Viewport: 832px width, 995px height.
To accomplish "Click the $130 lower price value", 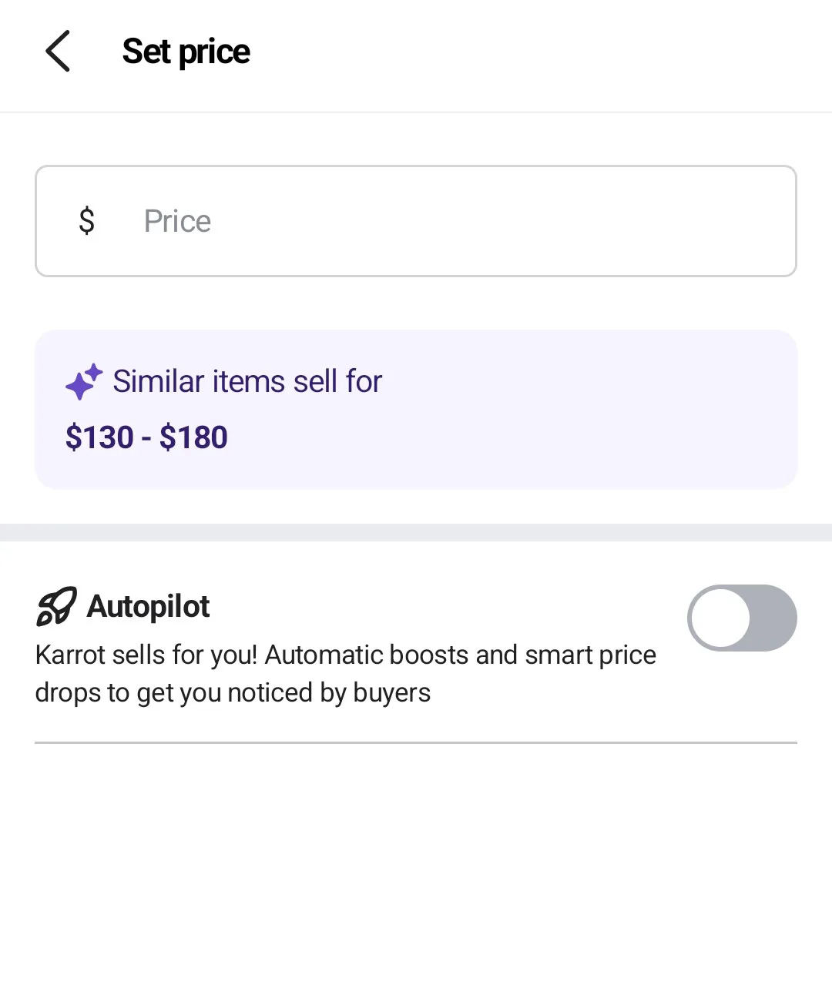I will (99, 437).
